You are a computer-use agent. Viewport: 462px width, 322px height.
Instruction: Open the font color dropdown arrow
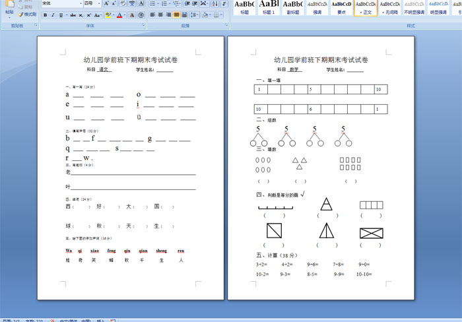pyautogui.click(x=125, y=15)
